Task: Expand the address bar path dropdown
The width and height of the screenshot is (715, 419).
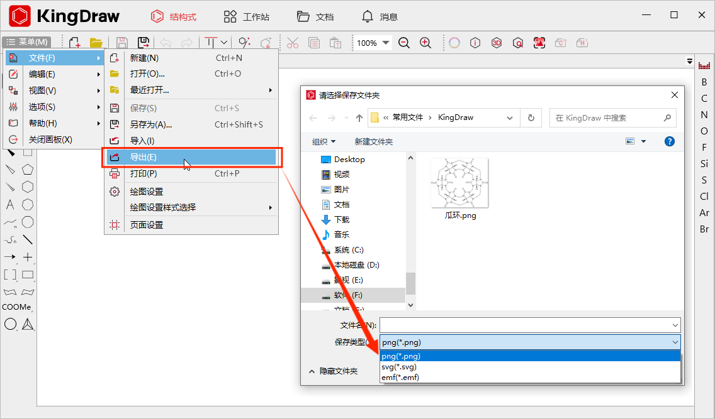Action: click(509, 118)
